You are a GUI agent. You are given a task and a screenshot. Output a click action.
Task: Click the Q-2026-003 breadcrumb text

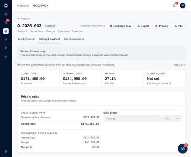40,6
